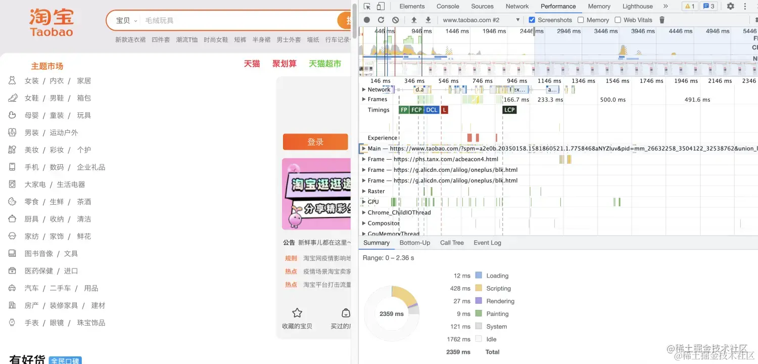Enable the Web Vitals checkbox
The width and height of the screenshot is (758, 364).
(618, 20)
